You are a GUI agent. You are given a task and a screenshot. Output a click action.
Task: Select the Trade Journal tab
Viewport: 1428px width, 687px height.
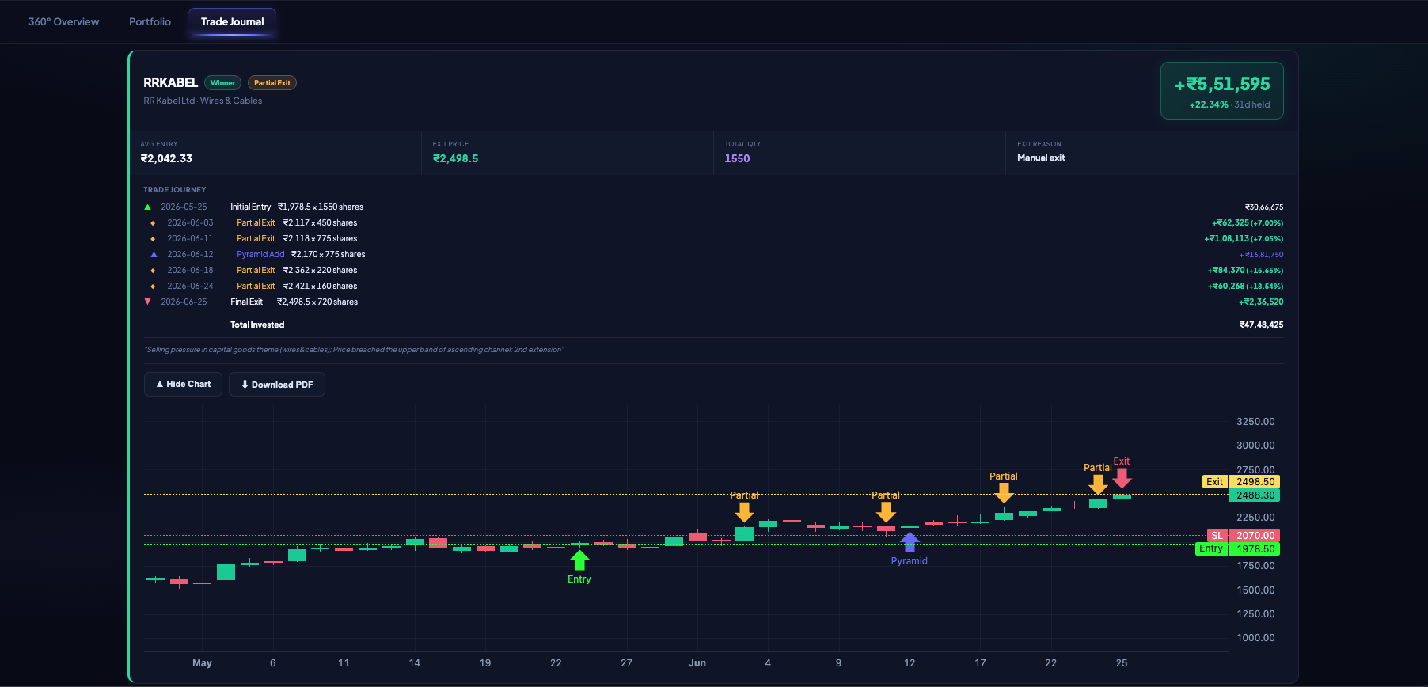click(232, 21)
